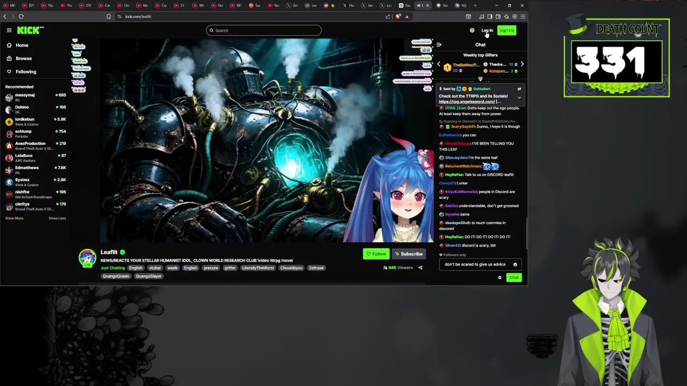The width and height of the screenshot is (687, 386).
Task: Click the chat scrollbar
Action: pos(526,233)
